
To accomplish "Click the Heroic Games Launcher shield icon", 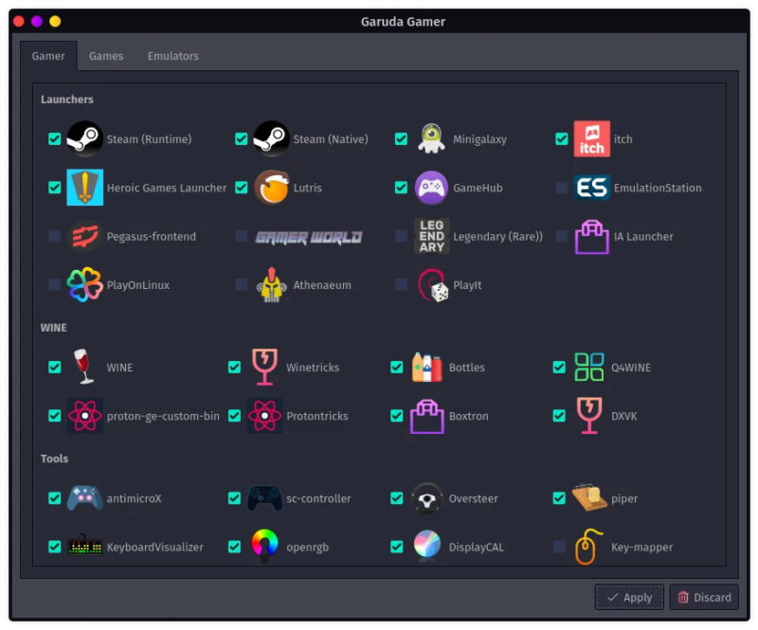I will 83,188.
